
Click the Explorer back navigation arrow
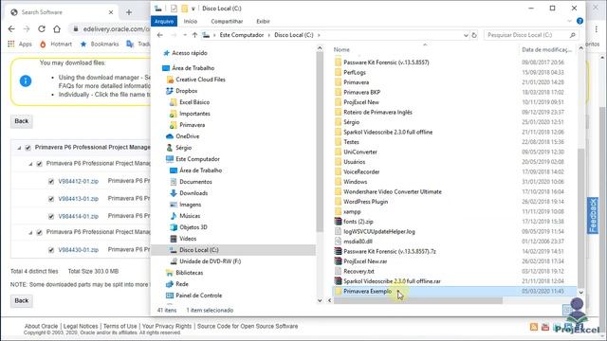(x=160, y=35)
